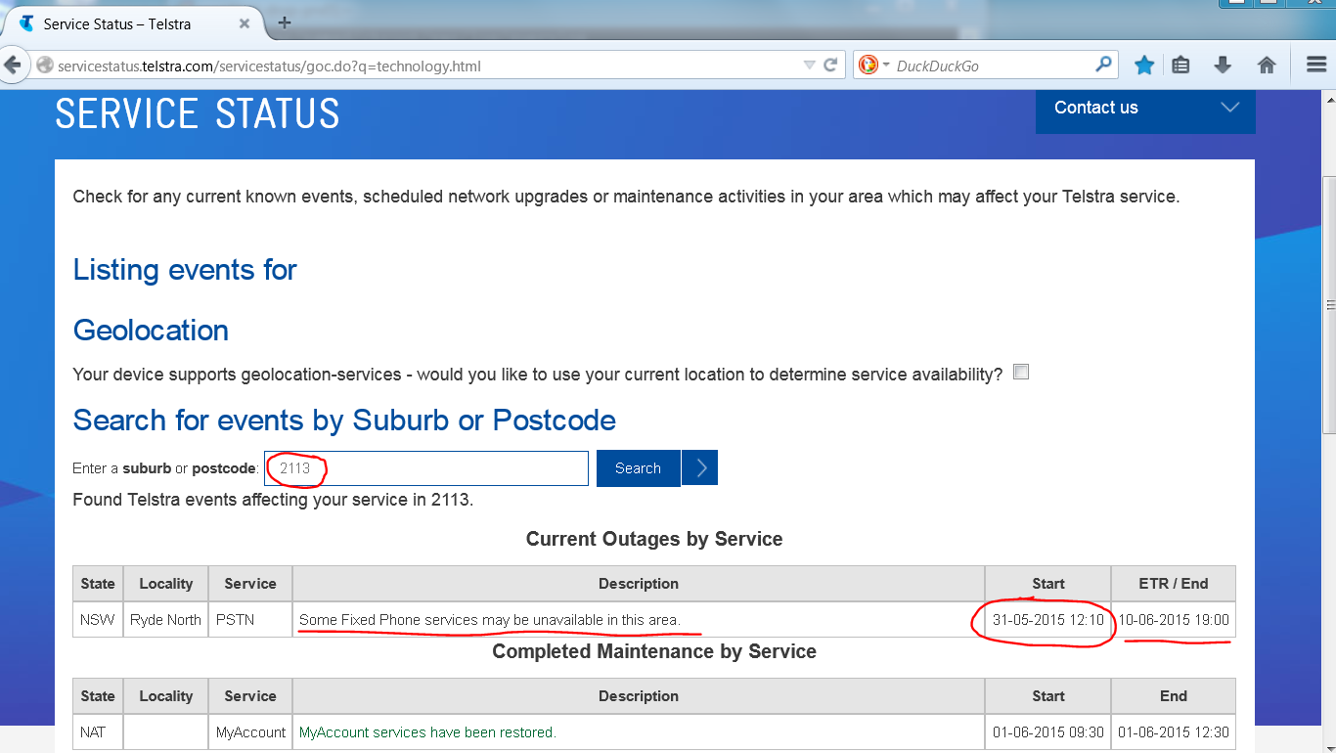Open the Firefox hamburger menu
The image size is (1336, 753).
pyautogui.click(x=1316, y=66)
